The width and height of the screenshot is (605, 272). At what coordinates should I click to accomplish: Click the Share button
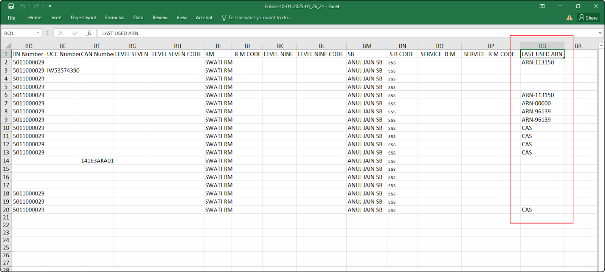[588, 17]
